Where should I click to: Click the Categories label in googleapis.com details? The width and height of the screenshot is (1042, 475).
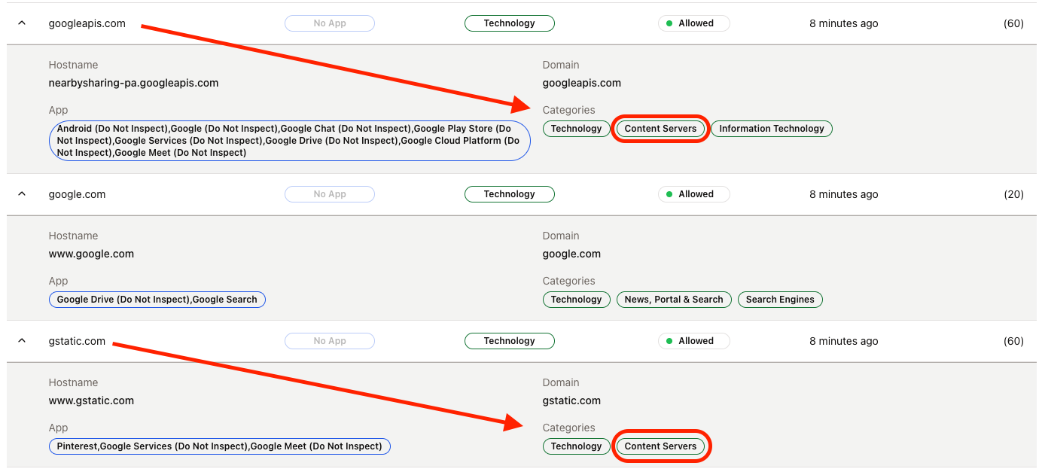(569, 110)
